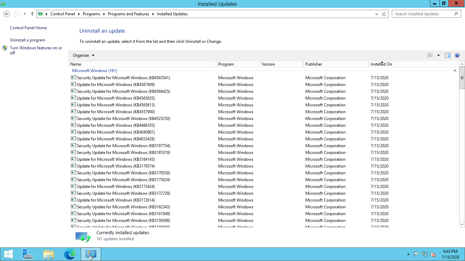
Task: Select Security Update (KB3162343) row
Action: coord(232,207)
